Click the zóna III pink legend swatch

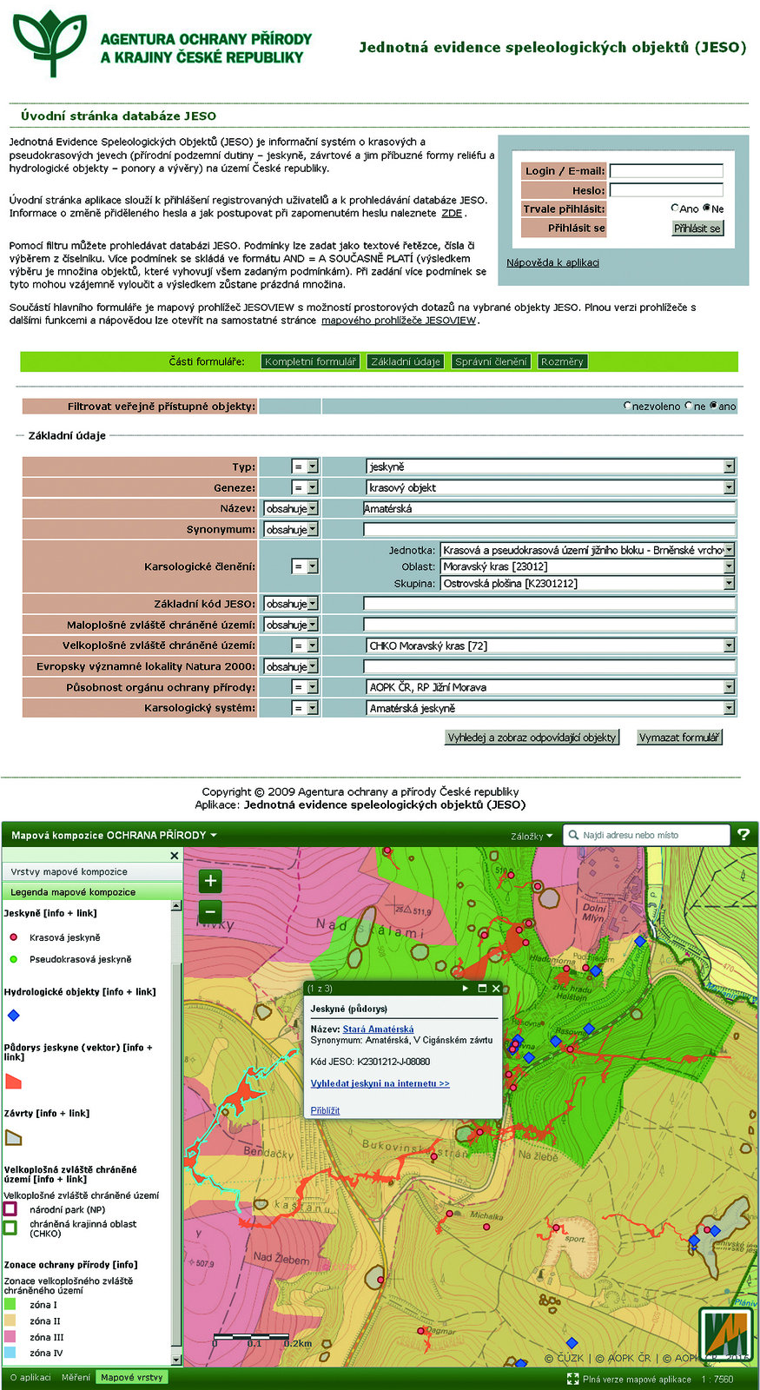click(x=10, y=1337)
